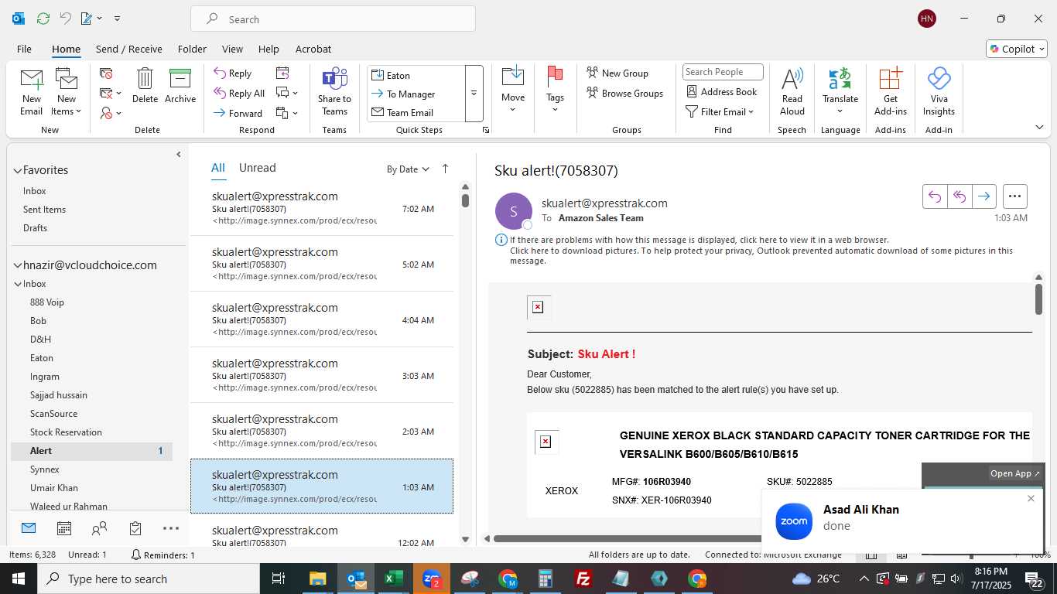This screenshot has width=1057, height=594.
Task: Open the Tags flag menu
Action: point(555,91)
